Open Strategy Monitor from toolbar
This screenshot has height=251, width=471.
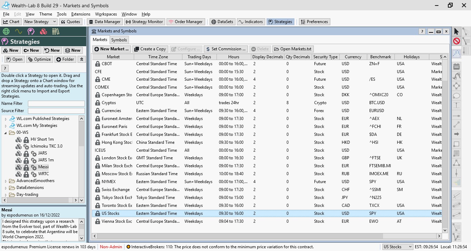click(144, 22)
